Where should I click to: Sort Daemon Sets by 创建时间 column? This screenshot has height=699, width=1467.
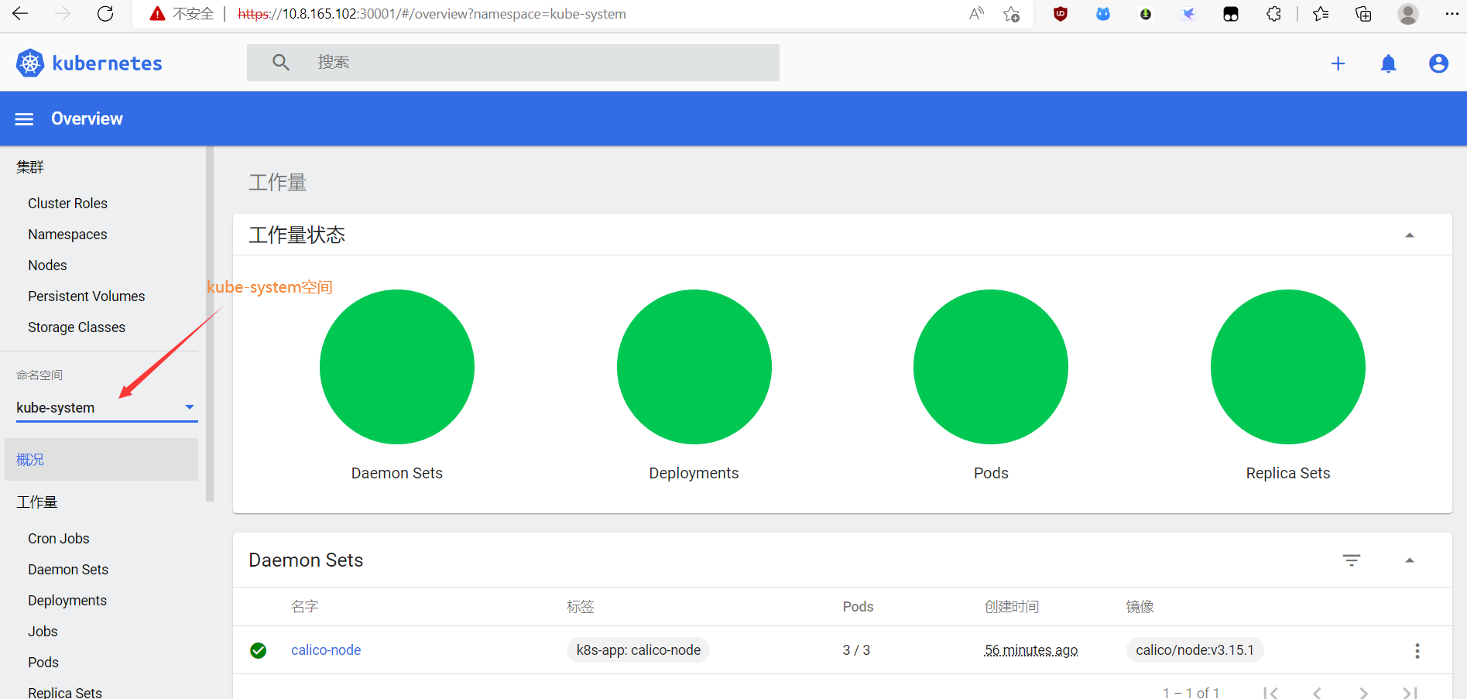coord(1012,607)
